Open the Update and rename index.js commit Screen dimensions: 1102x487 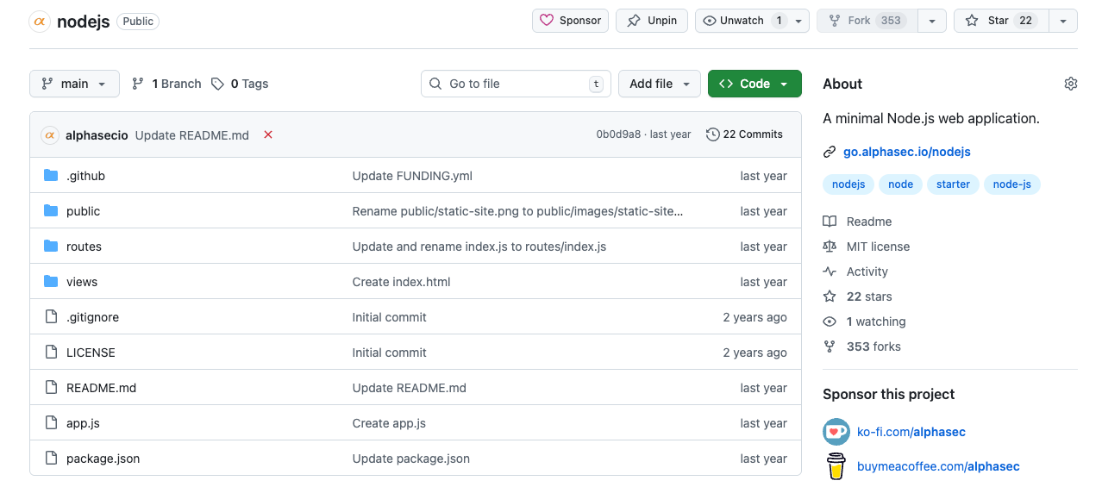[479, 247]
